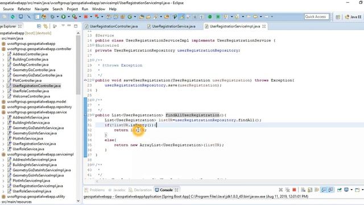
Task: Open the Display Selected Console dropdown
Action: pos(351,190)
